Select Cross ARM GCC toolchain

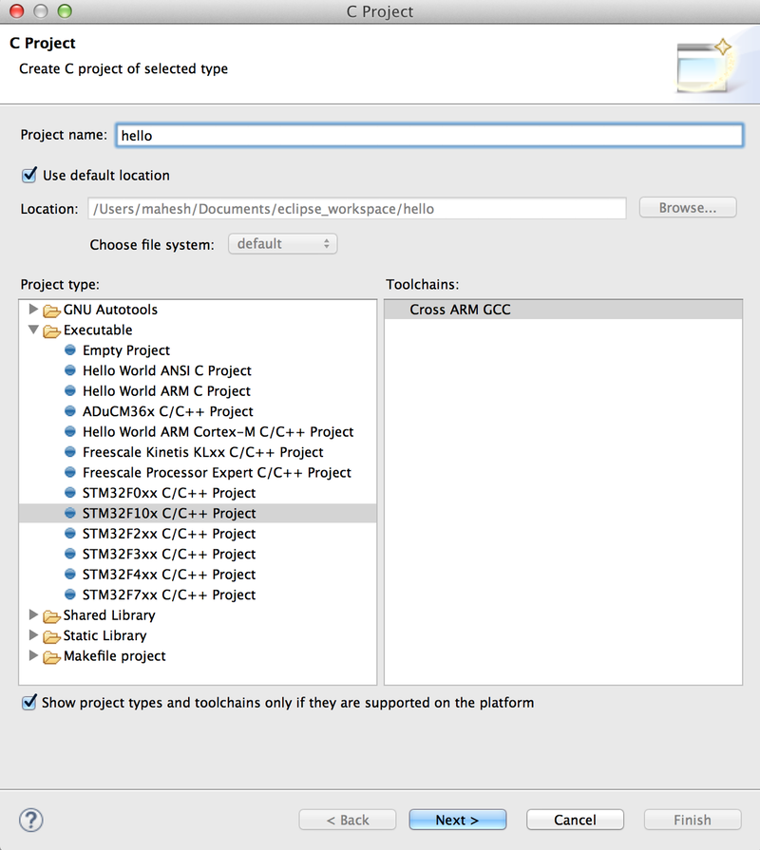click(x=460, y=310)
